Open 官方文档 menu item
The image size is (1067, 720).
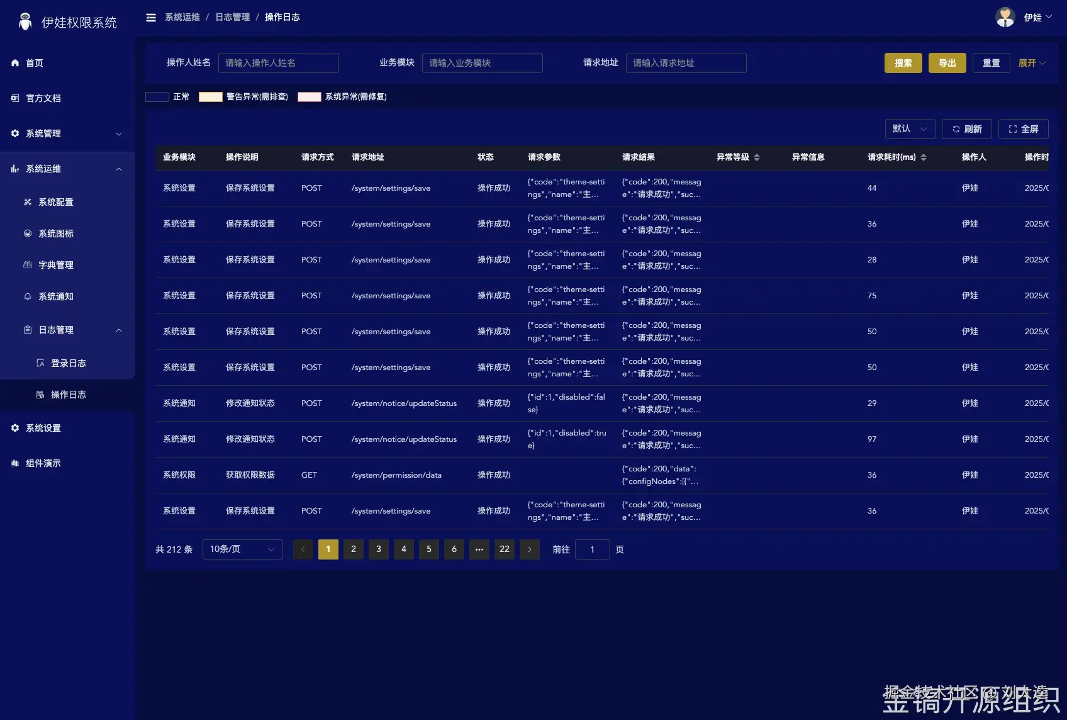pos(67,98)
